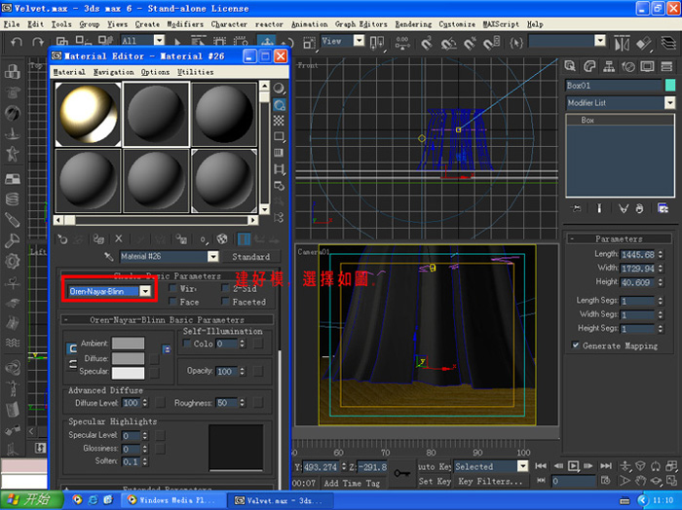Click Pin Stack icon under modifier stack
Image resolution: width=682 pixels, height=510 pixels.
point(577,208)
